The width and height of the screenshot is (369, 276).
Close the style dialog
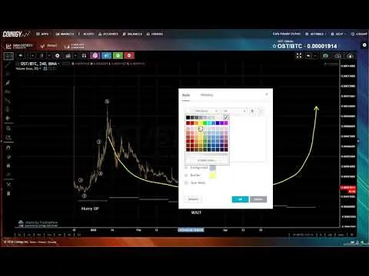[x=267, y=94]
